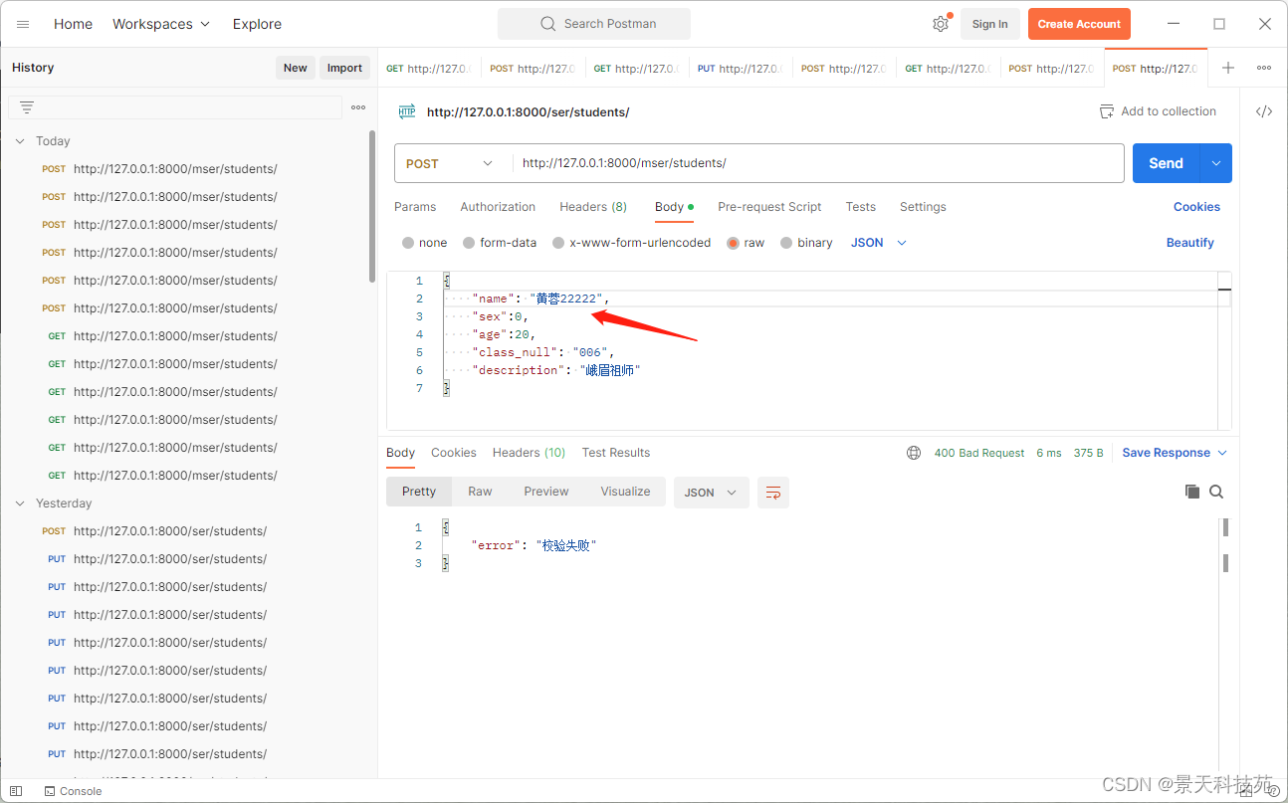Viewport: 1288px width, 803px height.
Task: Click the Send button
Action: pyautogui.click(x=1166, y=163)
